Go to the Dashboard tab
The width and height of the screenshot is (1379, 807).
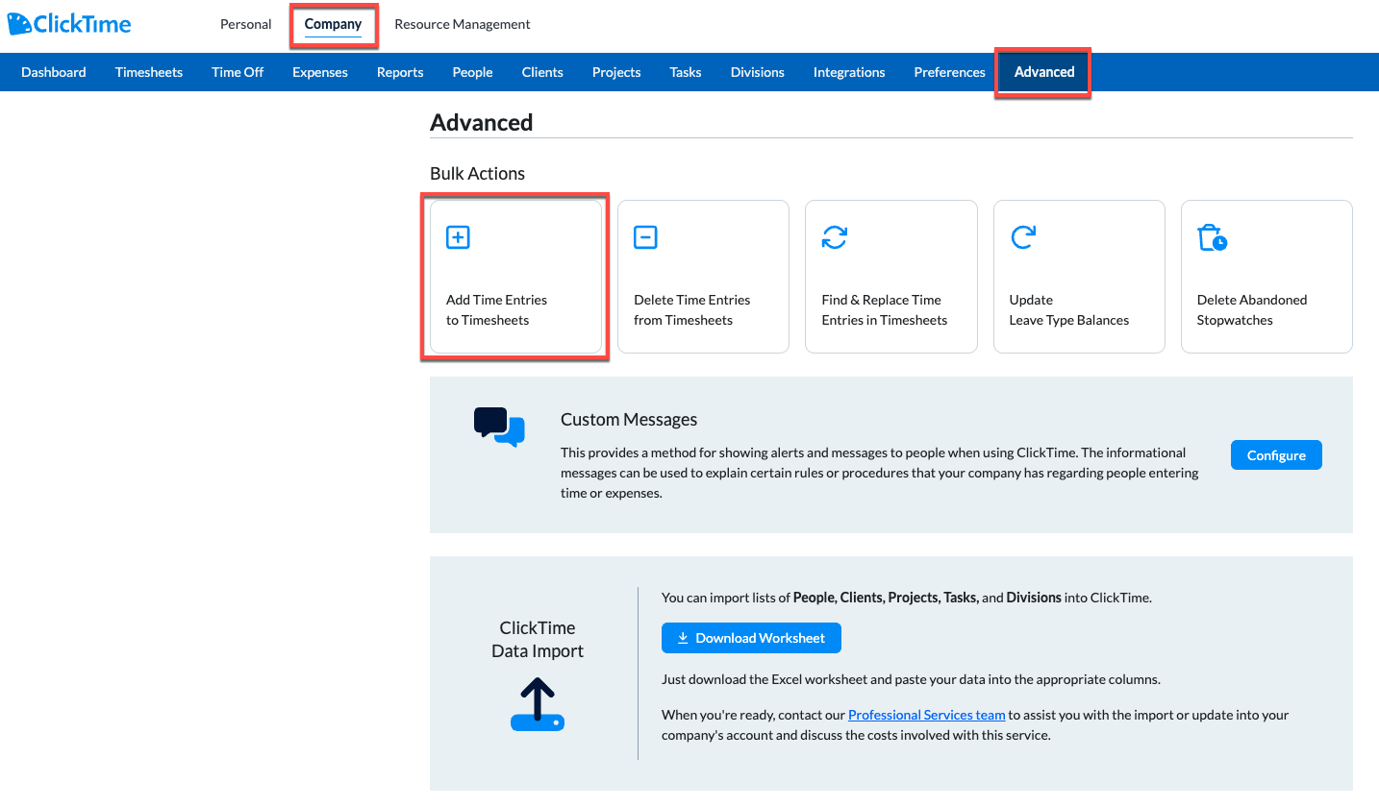coord(54,72)
